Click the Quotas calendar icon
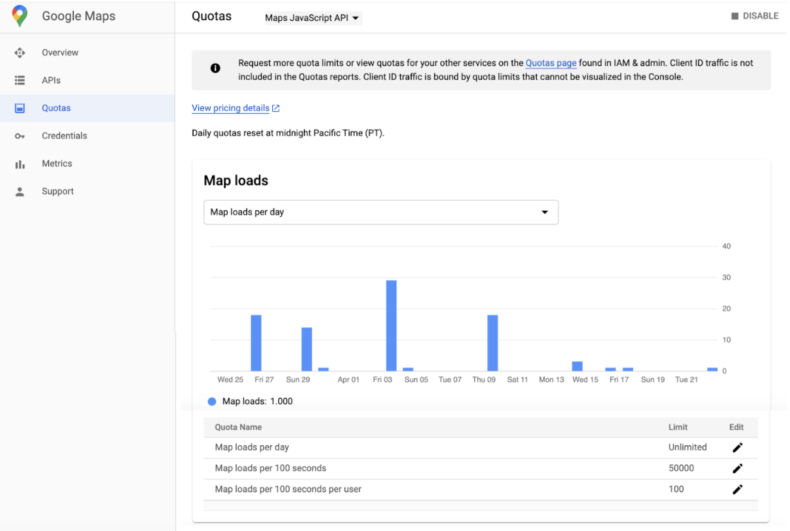 click(x=20, y=108)
